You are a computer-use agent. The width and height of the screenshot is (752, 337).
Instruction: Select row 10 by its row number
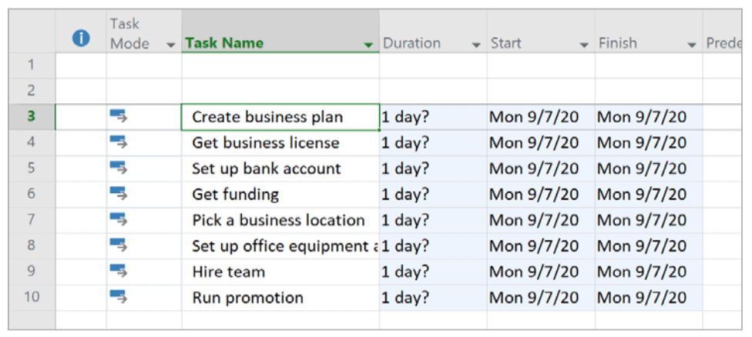[x=32, y=297]
